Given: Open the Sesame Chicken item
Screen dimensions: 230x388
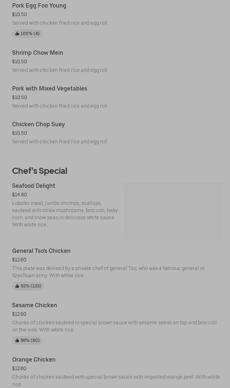Looking at the screenshot, I should (x=35, y=305).
